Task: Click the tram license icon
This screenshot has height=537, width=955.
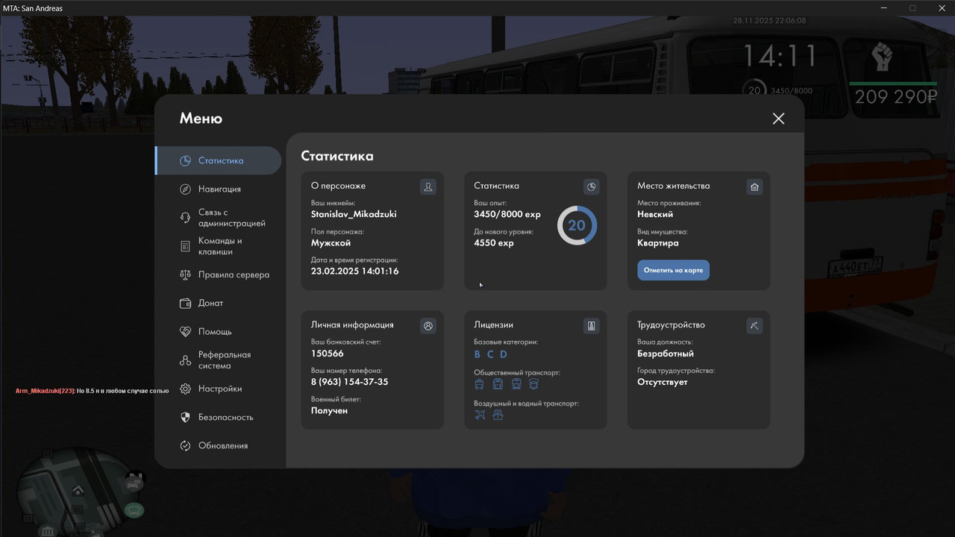Action: pos(479,384)
